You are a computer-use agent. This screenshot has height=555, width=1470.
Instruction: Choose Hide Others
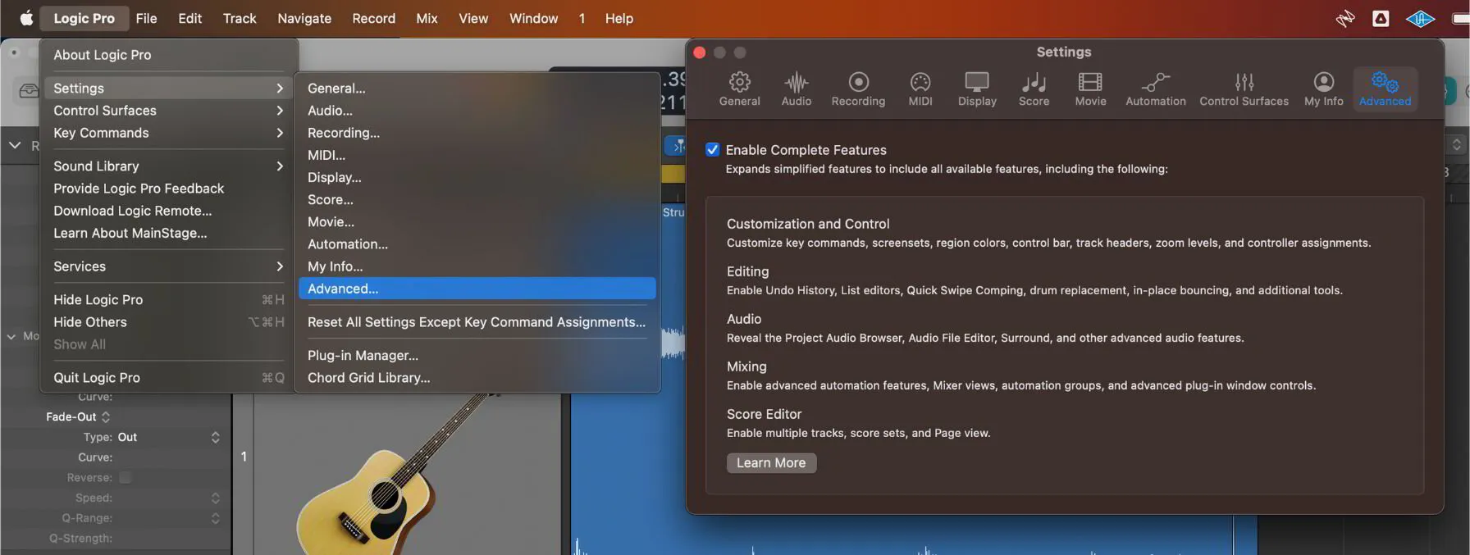coord(167,321)
